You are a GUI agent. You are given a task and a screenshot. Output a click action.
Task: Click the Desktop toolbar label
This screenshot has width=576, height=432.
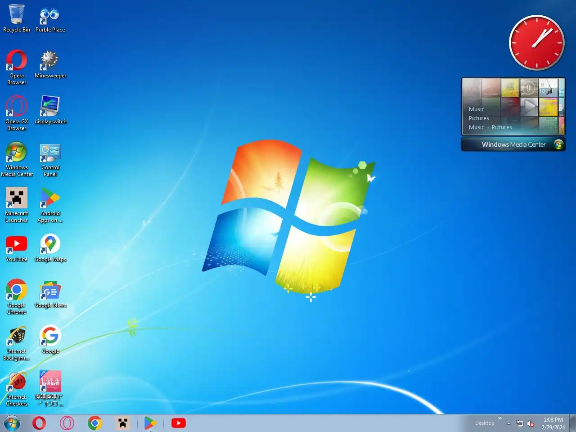point(485,423)
